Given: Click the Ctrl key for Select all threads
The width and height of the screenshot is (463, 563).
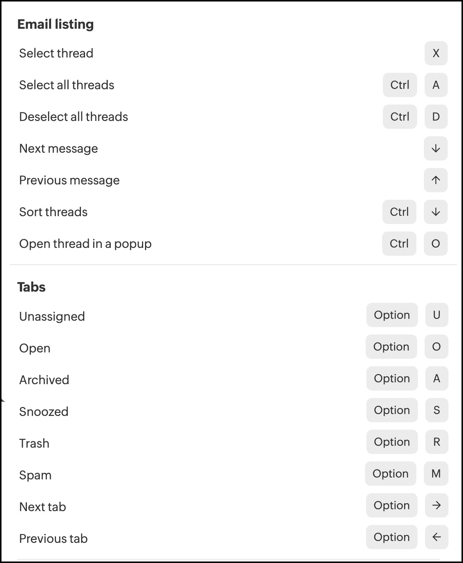Looking at the screenshot, I should pos(400,85).
